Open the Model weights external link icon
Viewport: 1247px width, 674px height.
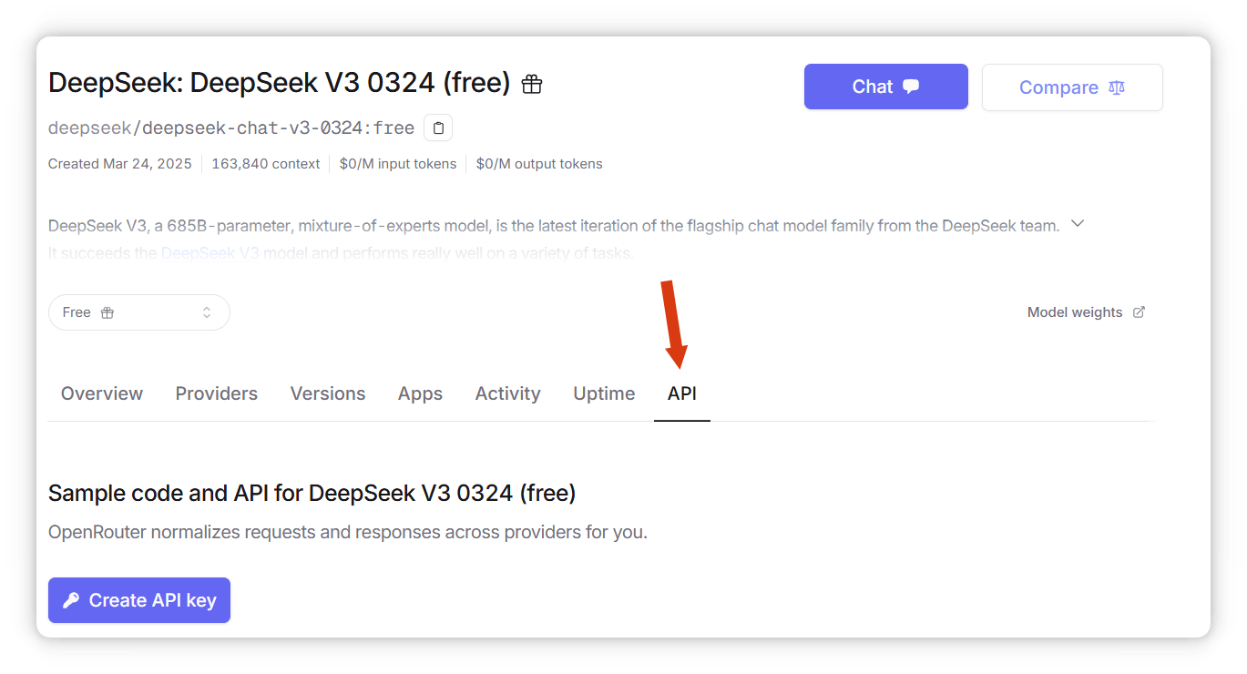click(1139, 312)
